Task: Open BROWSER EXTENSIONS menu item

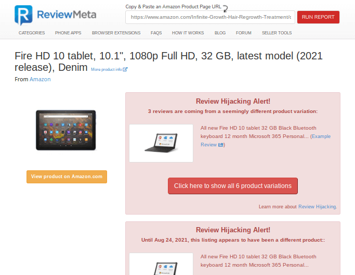Action: 116,33
